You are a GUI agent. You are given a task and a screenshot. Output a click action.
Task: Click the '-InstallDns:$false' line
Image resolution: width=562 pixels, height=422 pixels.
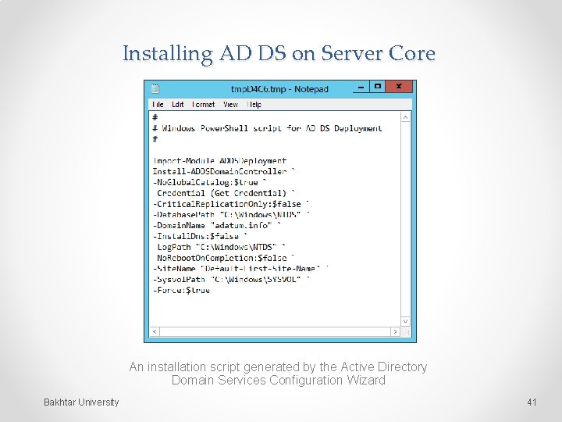coord(200,236)
